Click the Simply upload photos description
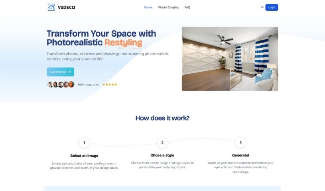 tap(84, 166)
